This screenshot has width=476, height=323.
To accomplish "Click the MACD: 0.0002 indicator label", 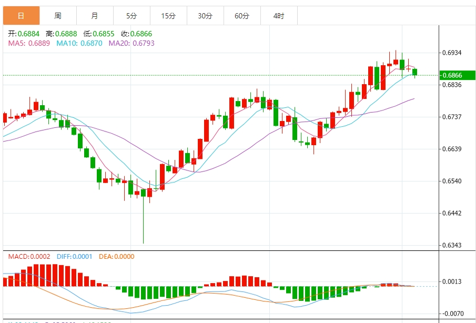I will coord(29,257).
